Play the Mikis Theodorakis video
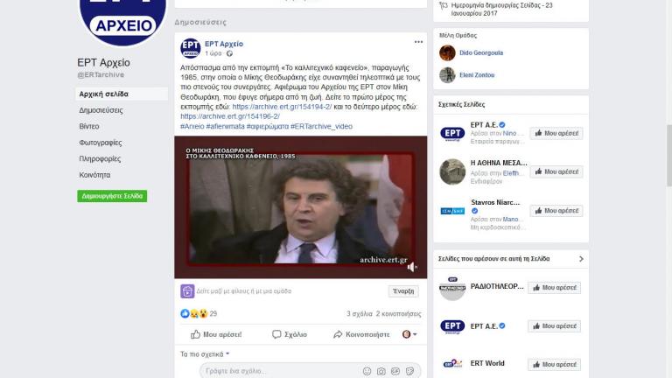 [301, 207]
